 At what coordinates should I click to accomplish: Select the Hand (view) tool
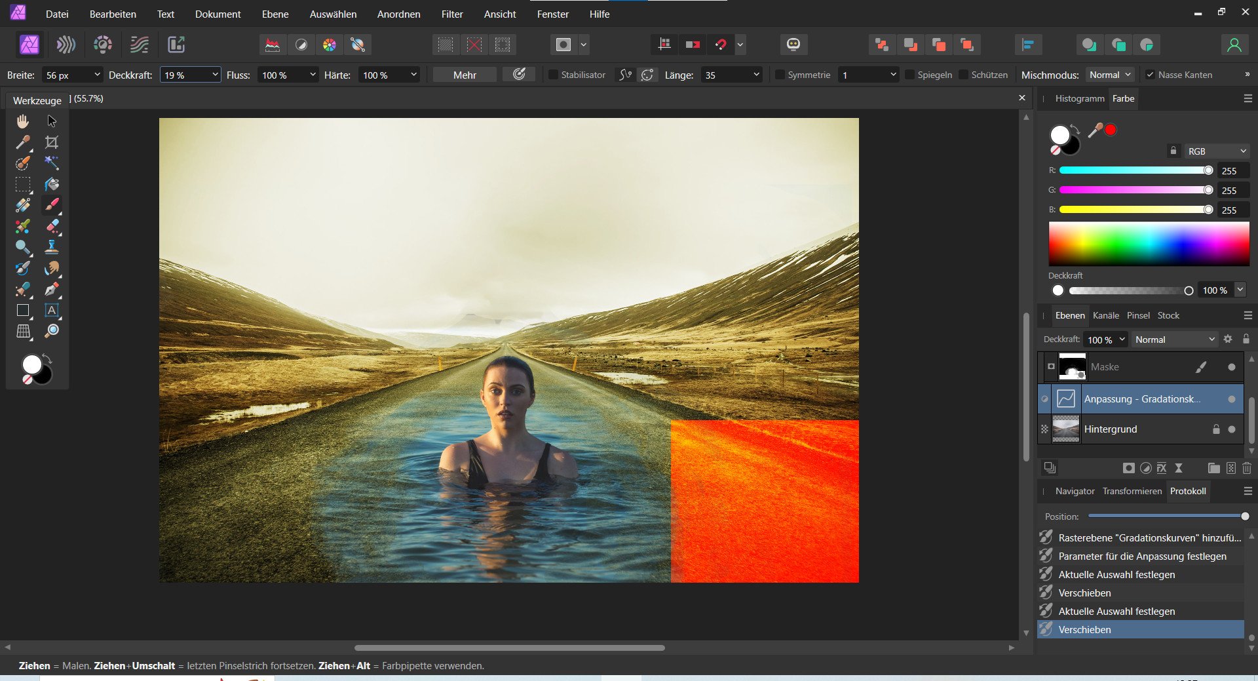point(23,121)
